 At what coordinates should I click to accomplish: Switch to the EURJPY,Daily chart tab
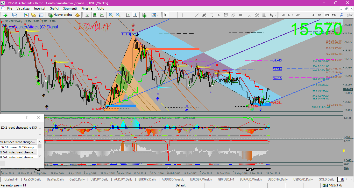tap(147, 179)
